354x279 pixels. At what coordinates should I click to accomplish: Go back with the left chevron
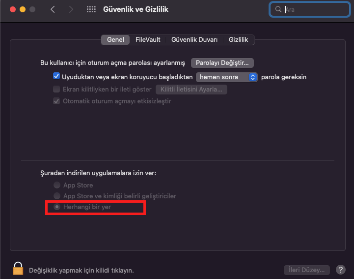pos(53,9)
